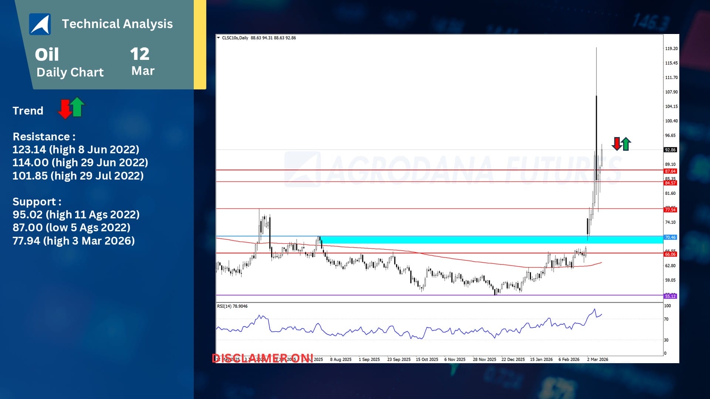The image size is (710, 399).
Task: Open the CLSC10s,Daily chart dropdown triangle
Action: [219, 38]
